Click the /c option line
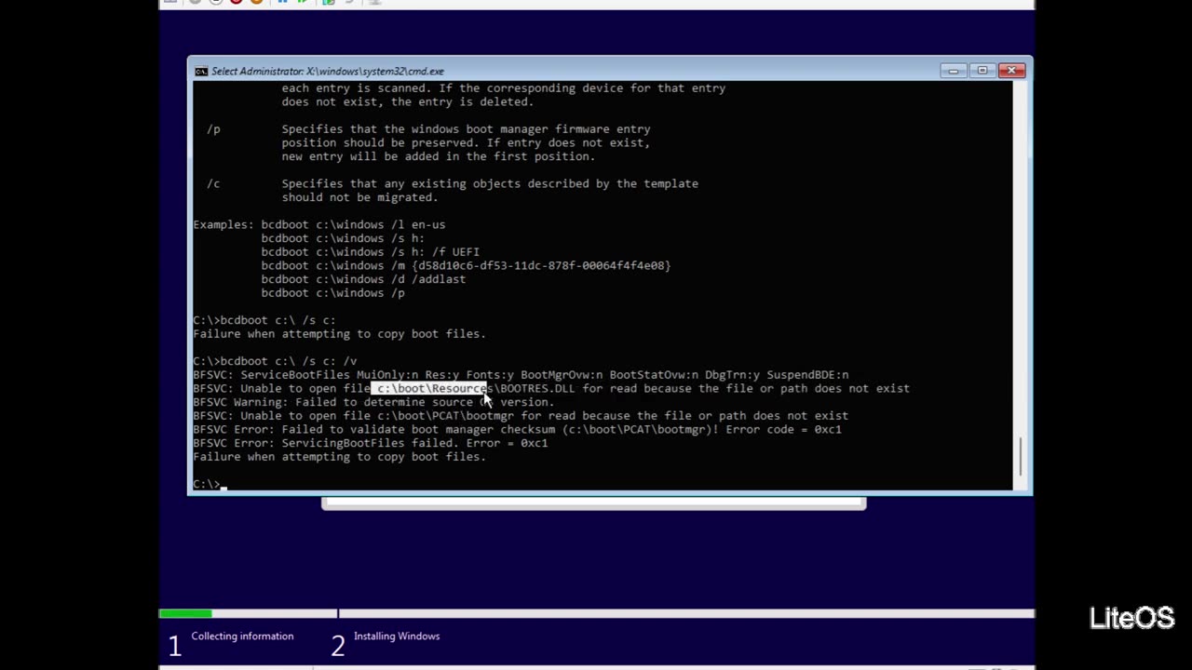The image size is (1192, 670). pos(453,183)
